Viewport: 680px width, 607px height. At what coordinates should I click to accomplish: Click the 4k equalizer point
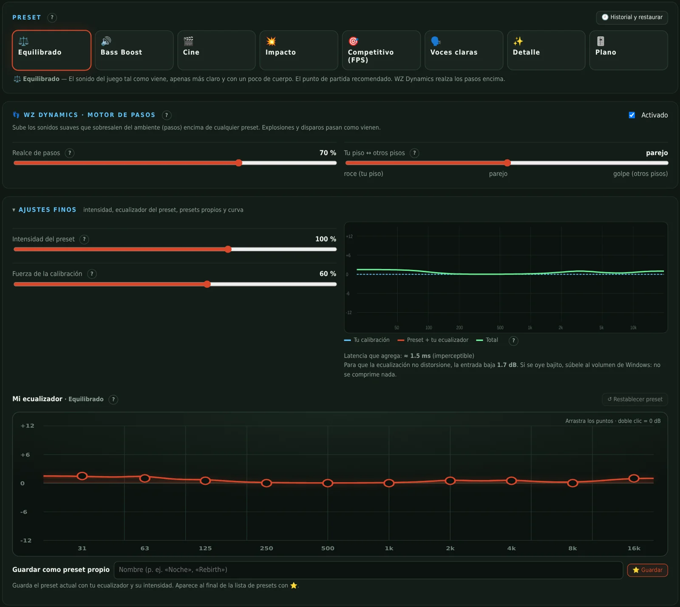point(511,481)
